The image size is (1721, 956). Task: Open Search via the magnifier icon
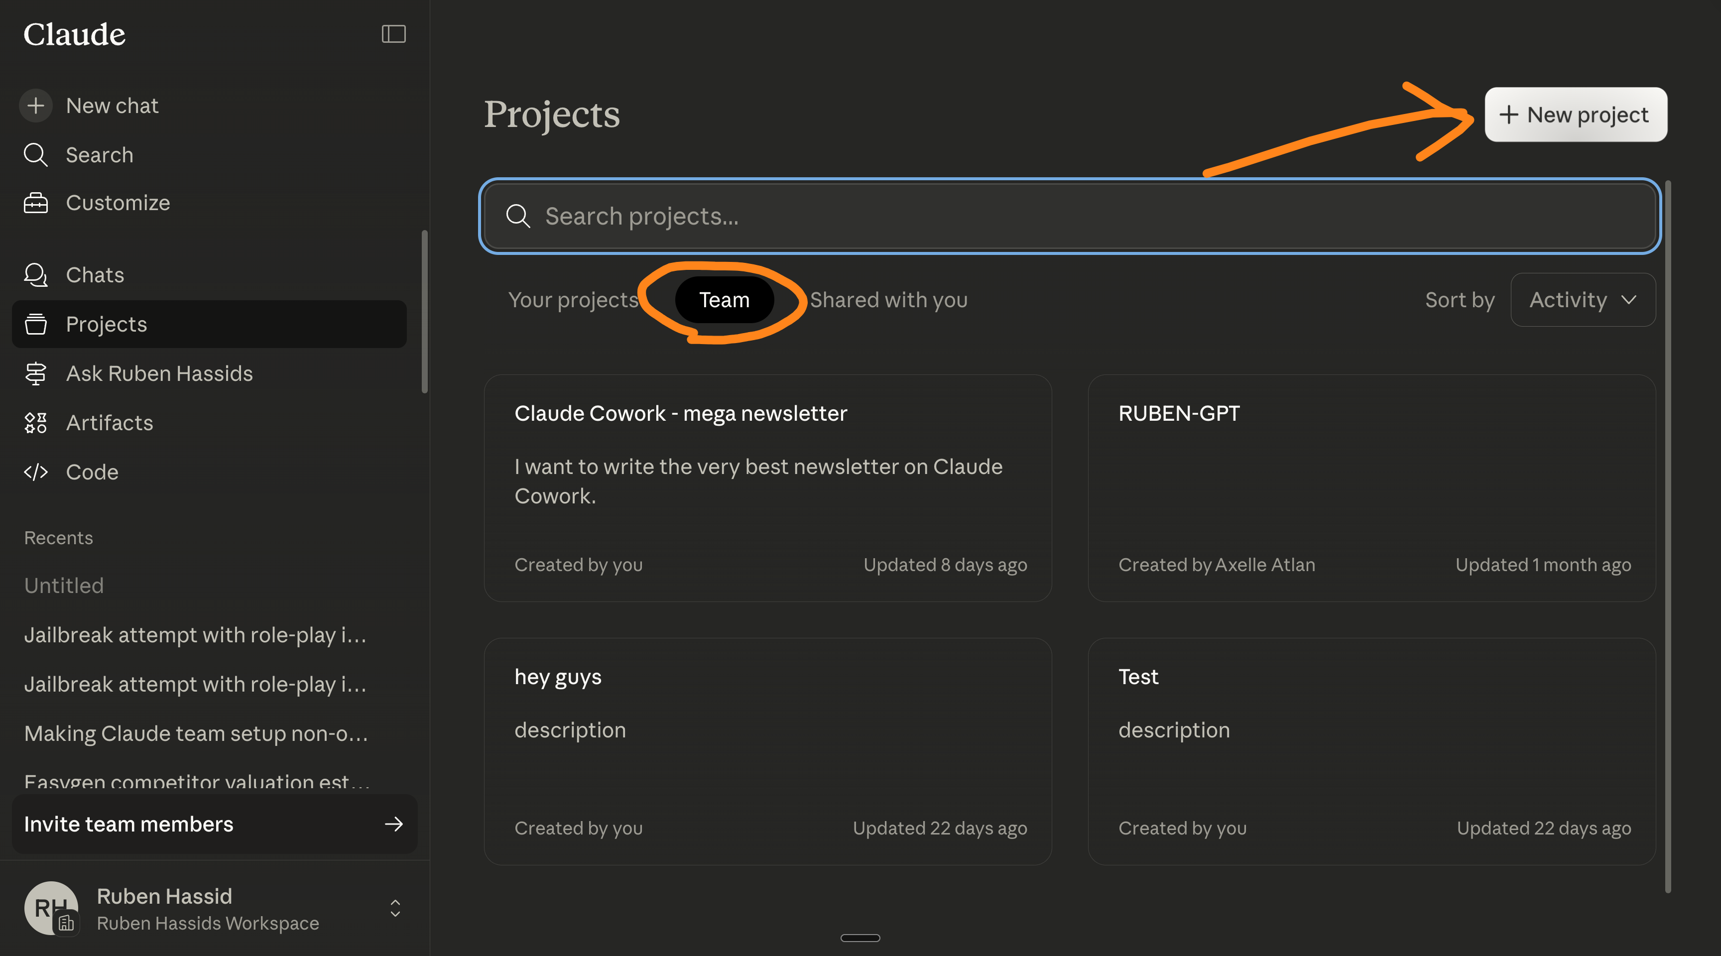click(35, 155)
